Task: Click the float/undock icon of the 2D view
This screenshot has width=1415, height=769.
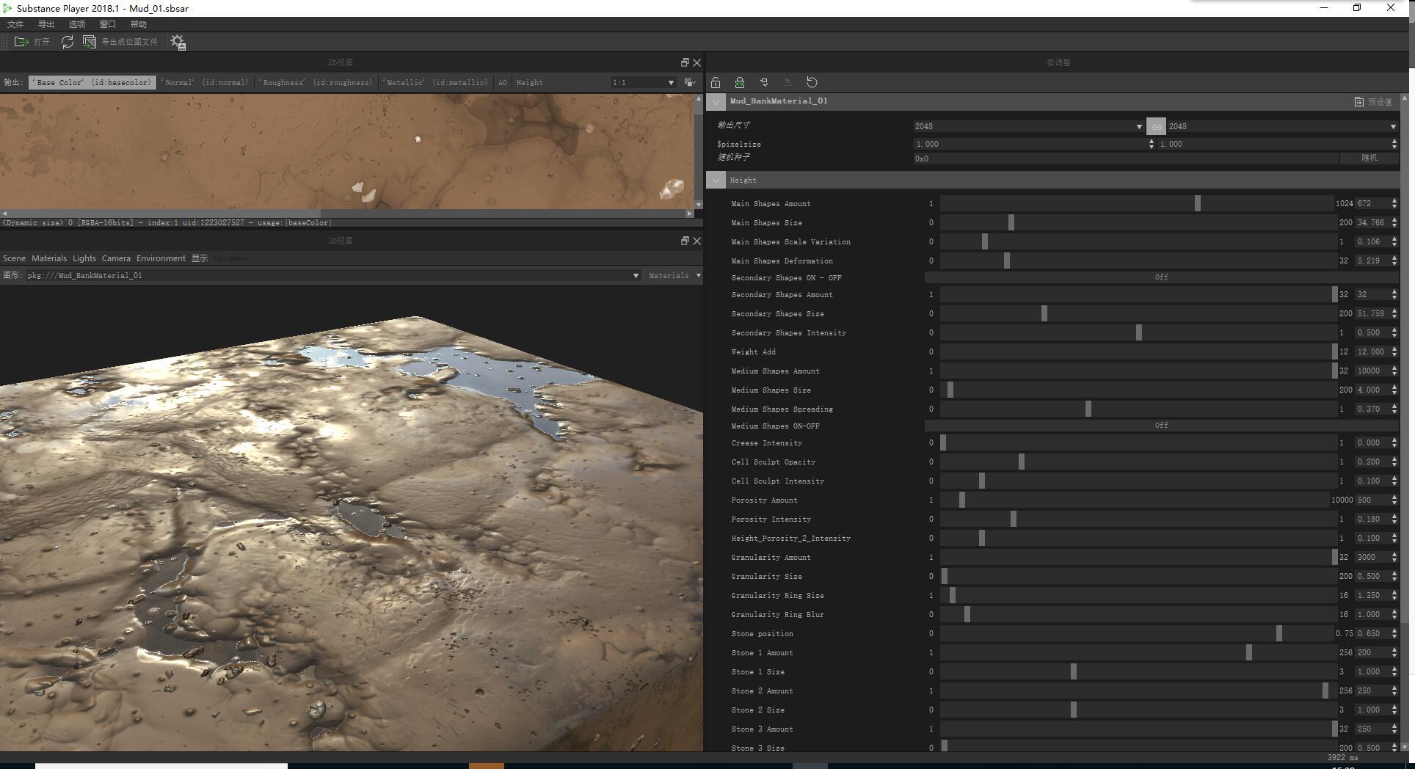Action: [x=684, y=62]
